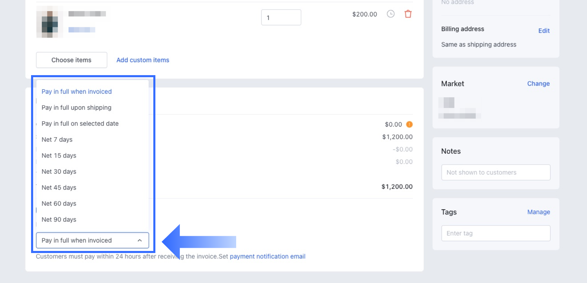Edit the billing address
The height and width of the screenshot is (283, 587).
click(544, 31)
